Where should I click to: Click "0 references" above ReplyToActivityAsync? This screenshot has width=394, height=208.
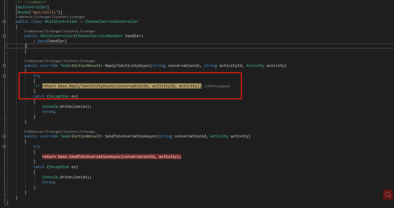tap(34, 61)
